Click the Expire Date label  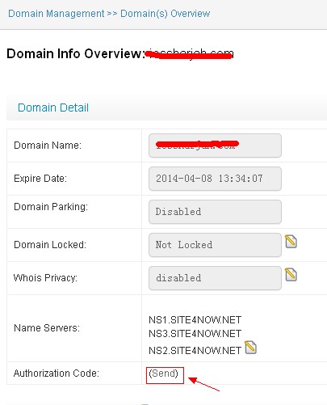tap(40, 179)
